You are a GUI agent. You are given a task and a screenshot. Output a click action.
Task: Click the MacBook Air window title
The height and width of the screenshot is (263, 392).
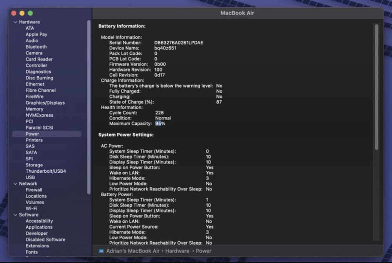(x=237, y=13)
